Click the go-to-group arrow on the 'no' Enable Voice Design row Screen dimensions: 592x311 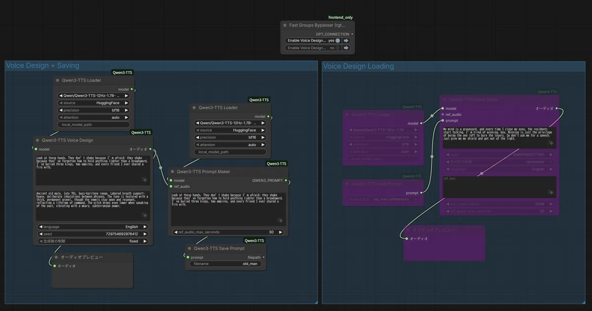[x=346, y=48]
